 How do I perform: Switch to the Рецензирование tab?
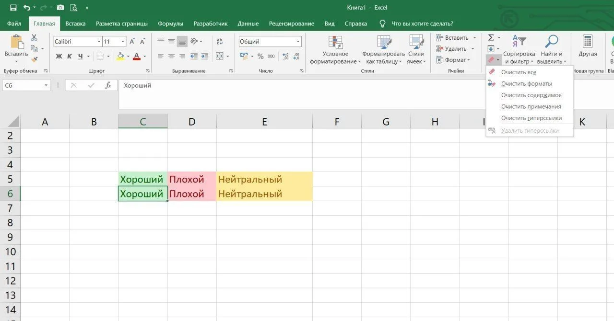pos(292,23)
